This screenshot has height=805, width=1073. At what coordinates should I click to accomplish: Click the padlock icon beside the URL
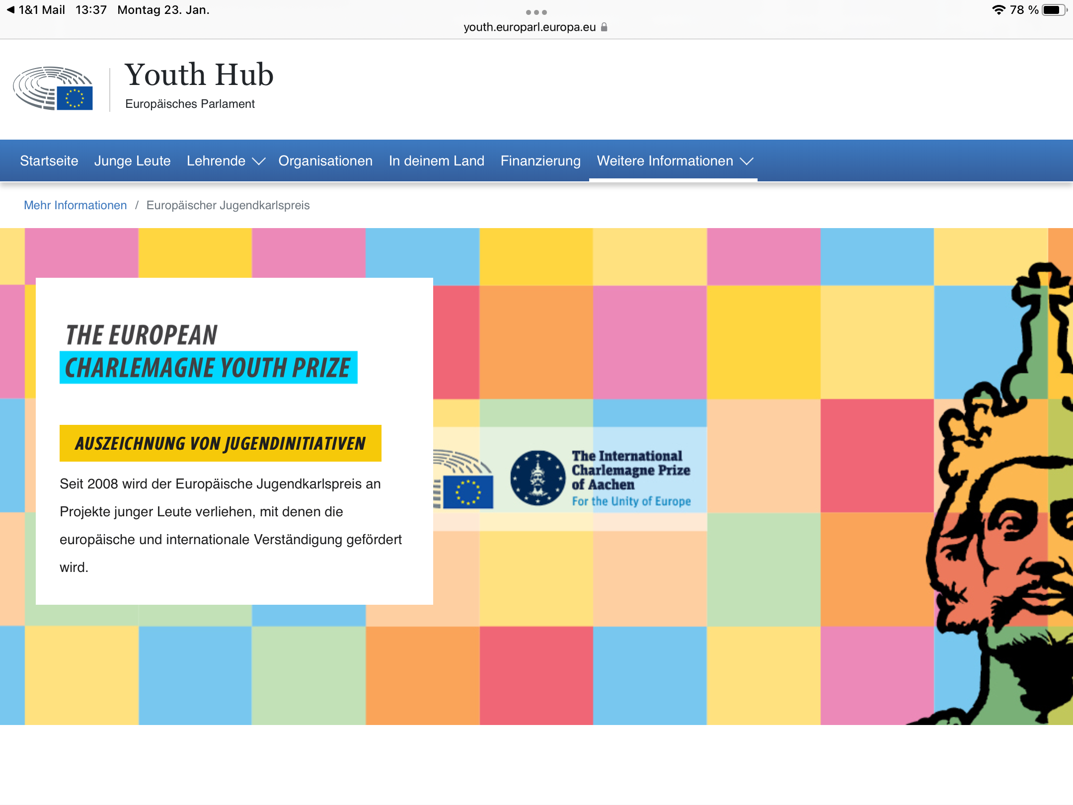(x=604, y=27)
